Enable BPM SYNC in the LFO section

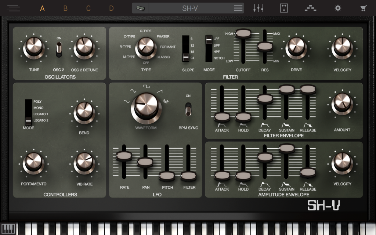coord(188,110)
